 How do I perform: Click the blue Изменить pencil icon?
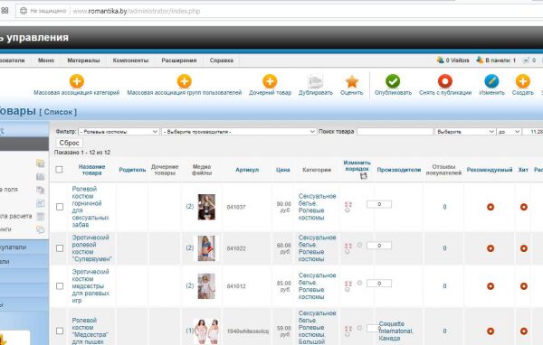pos(491,81)
